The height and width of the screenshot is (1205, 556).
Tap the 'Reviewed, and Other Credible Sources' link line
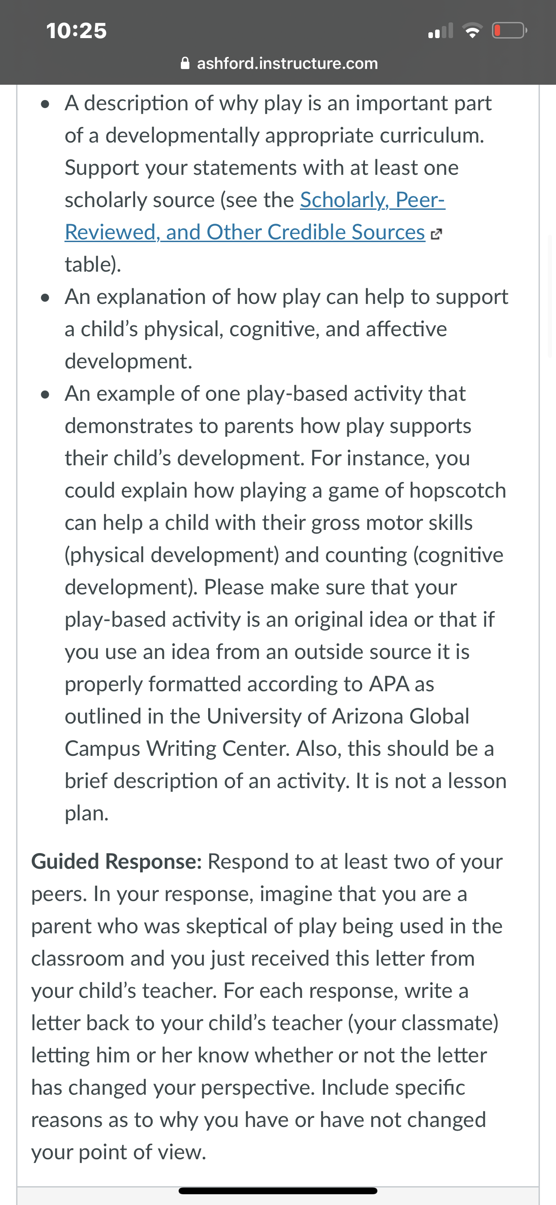(245, 232)
